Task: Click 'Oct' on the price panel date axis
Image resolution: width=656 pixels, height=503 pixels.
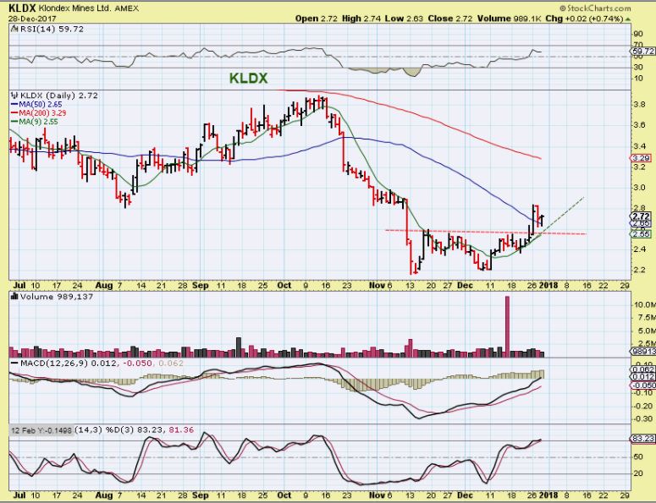Action: pos(284,286)
